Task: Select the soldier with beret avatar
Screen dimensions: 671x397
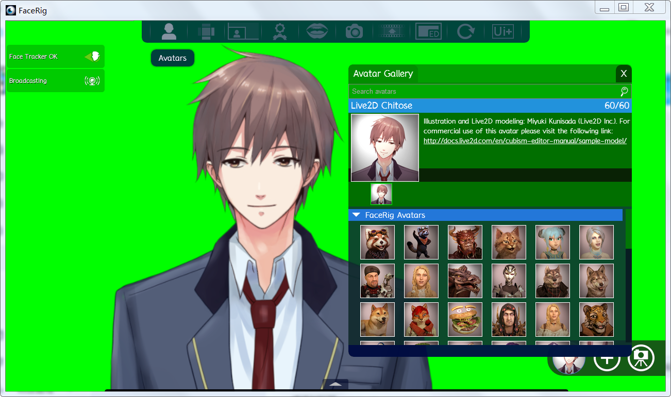Action: click(x=377, y=281)
